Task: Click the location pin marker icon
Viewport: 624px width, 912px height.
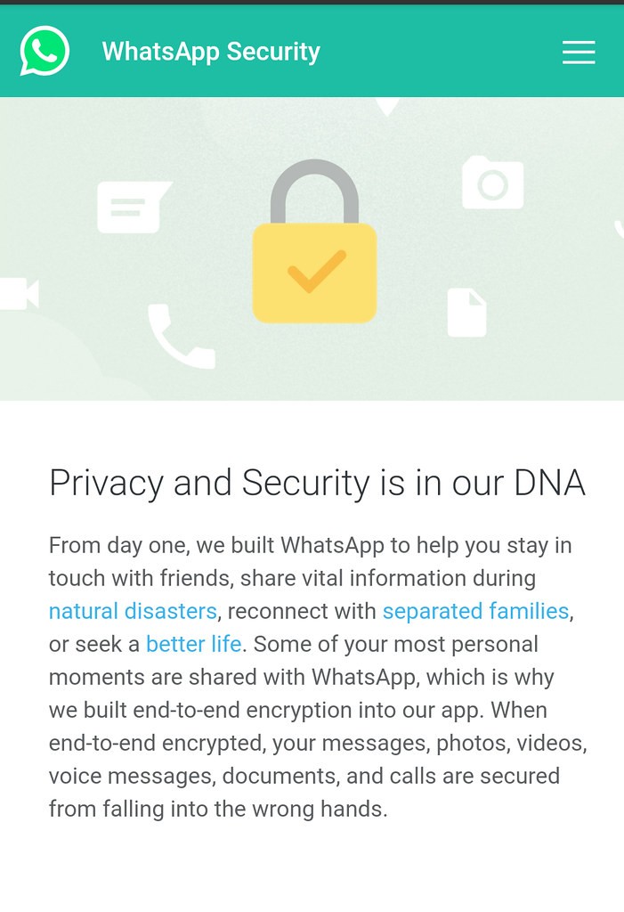Action: click(386, 107)
